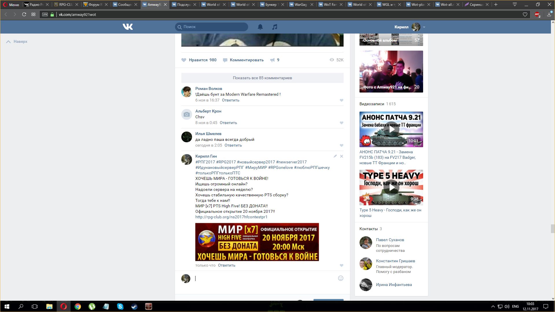This screenshot has height=312, width=555.
Task: Open the browser downloads icon
Action: pyautogui.click(x=549, y=14)
